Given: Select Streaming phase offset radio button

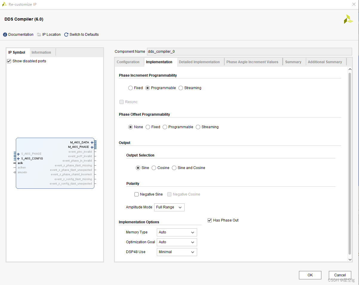Looking at the screenshot, I should pyautogui.click(x=198, y=127).
